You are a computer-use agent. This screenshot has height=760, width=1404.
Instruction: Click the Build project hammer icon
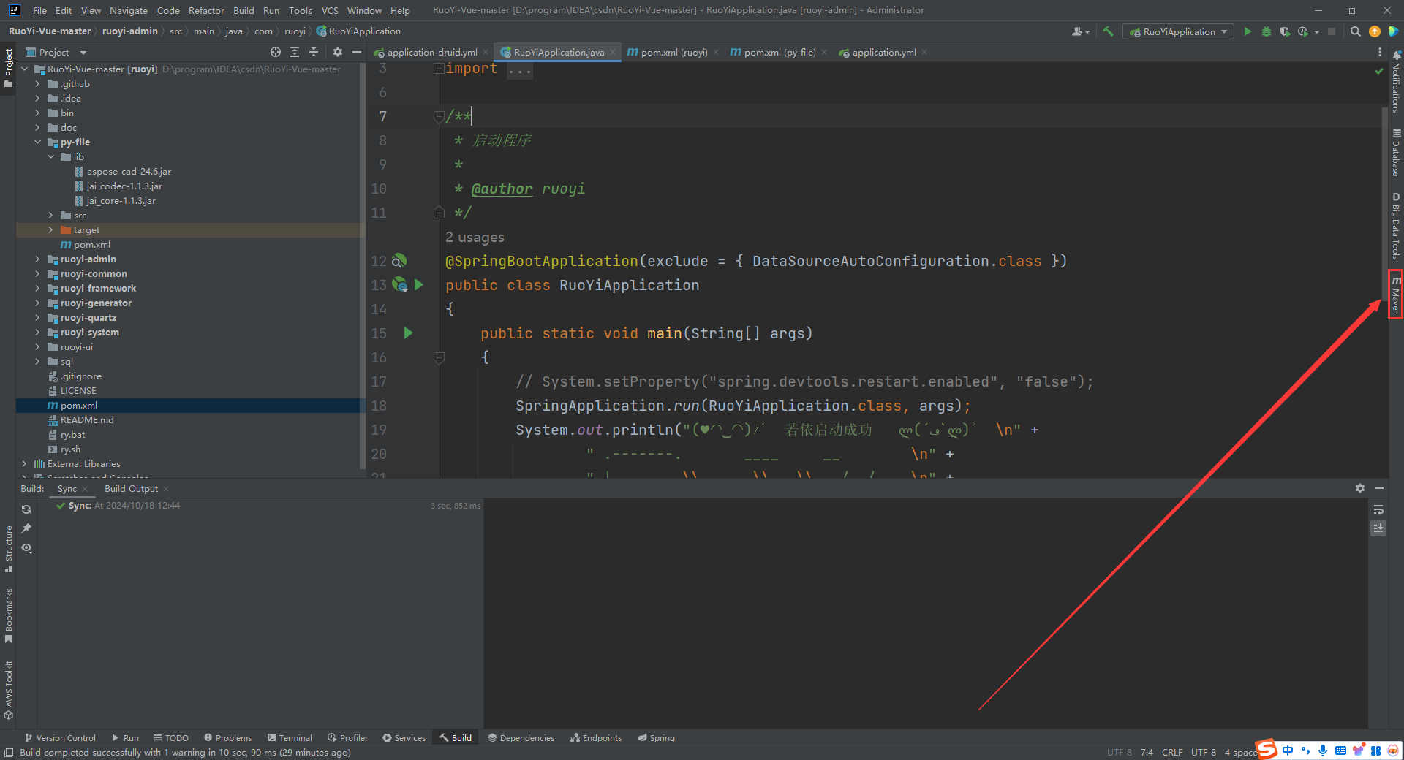pyautogui.click(x=1108, y=31)
